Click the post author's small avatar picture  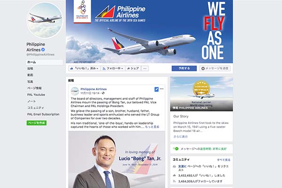point(75,91)
